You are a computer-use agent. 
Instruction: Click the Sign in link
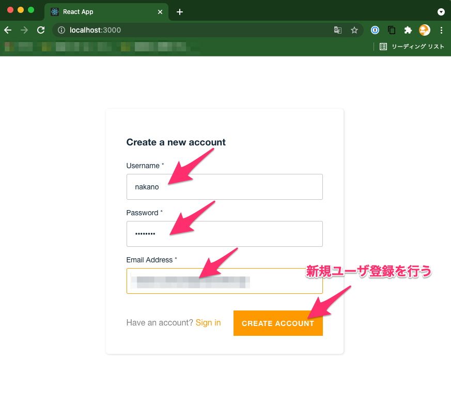click(208, 322)
